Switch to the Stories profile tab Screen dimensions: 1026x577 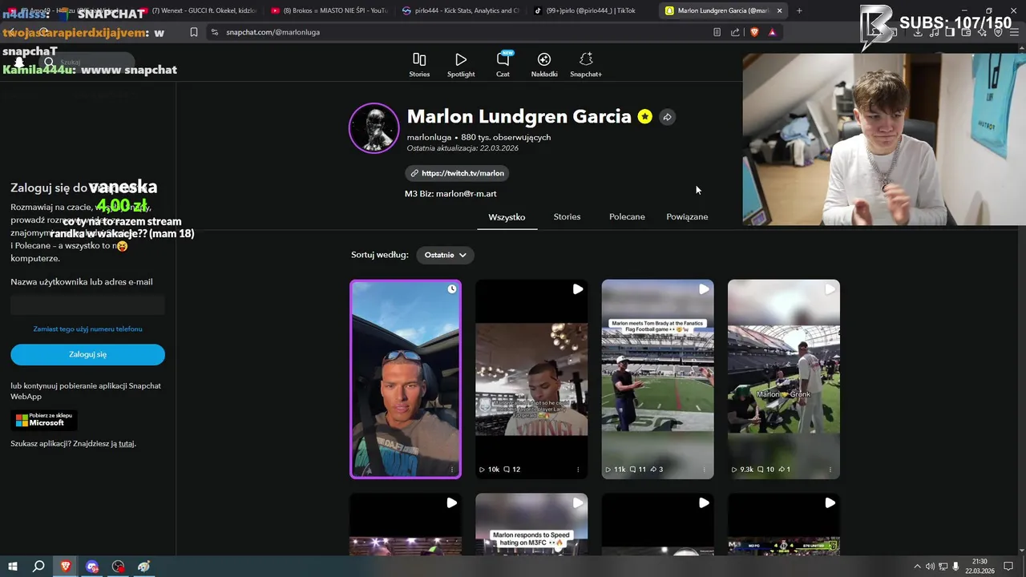pos(567,217)
